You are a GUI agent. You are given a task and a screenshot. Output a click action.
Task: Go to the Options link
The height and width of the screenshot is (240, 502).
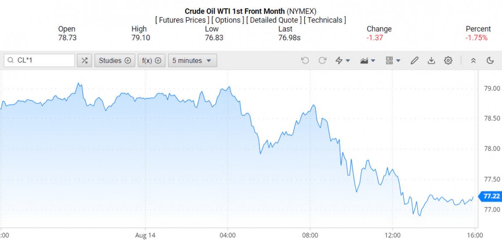pos(228,20)
